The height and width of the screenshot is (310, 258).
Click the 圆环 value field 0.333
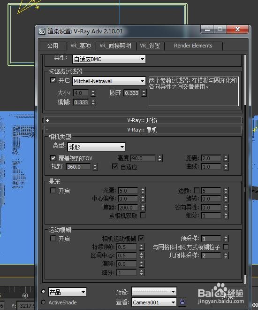click(x=132, y=93)
